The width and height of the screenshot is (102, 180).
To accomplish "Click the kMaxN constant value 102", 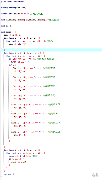I will [26, 14].
